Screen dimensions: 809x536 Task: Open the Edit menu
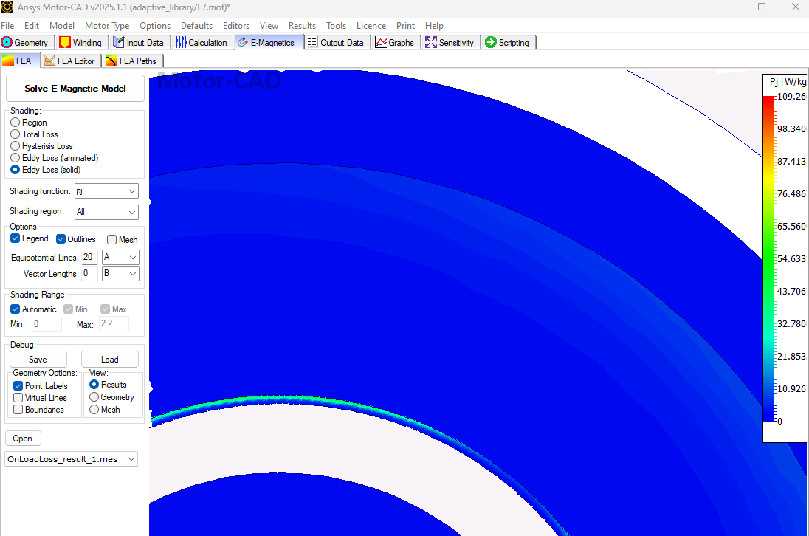point(32,25)
